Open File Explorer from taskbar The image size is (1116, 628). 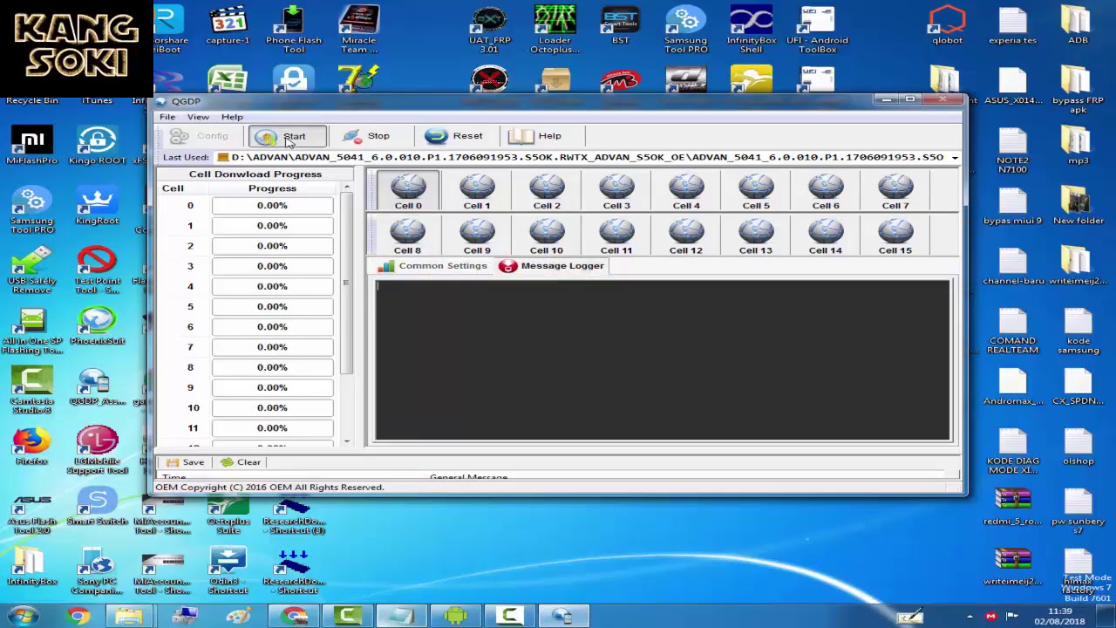tap(129, 617)
